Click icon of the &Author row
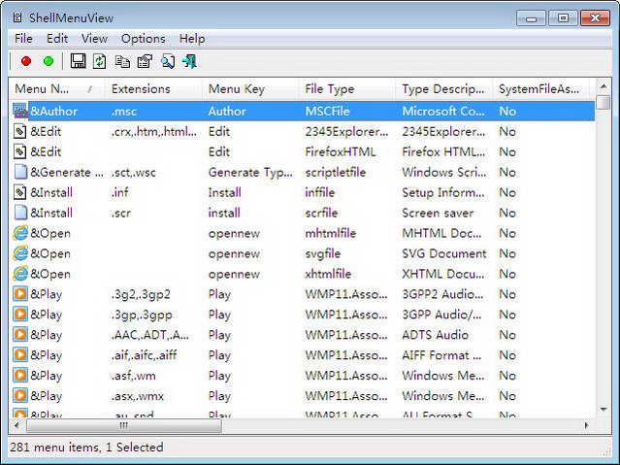Viewport: 620px width, 465px height. pyautogui.click(x=20, y=111)
